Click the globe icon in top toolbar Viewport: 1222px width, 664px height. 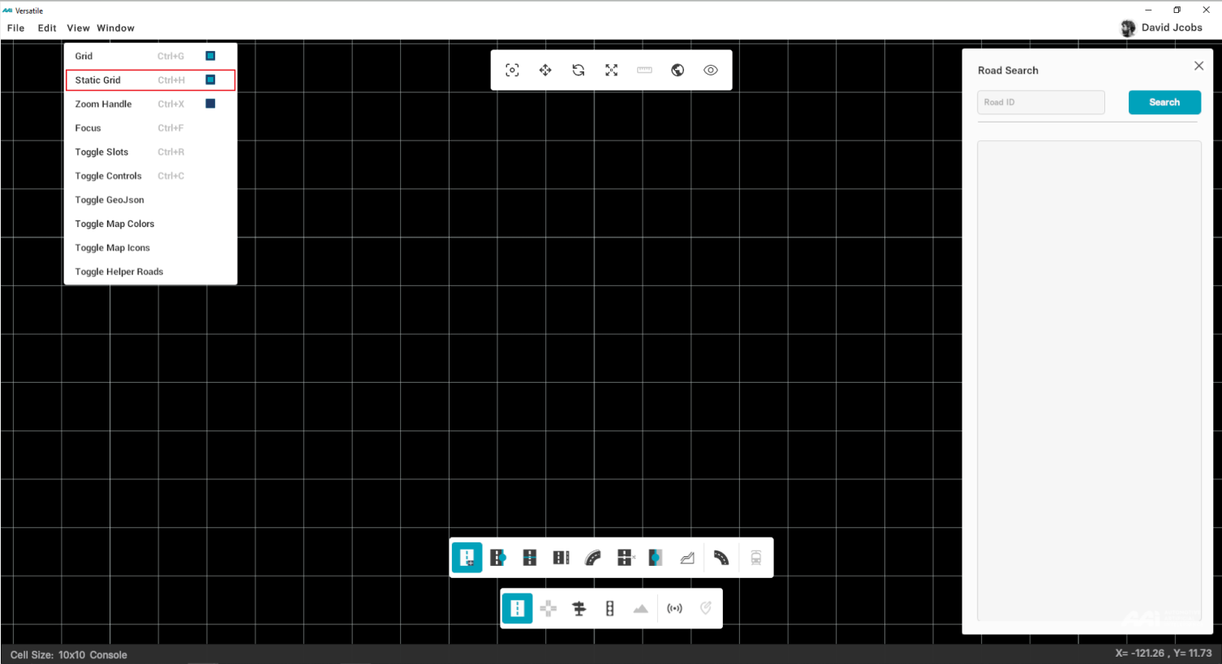pyautogui.click(x=678, y=71)
